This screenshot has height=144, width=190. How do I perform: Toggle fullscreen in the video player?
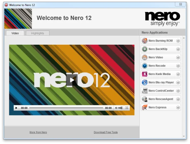127,108
